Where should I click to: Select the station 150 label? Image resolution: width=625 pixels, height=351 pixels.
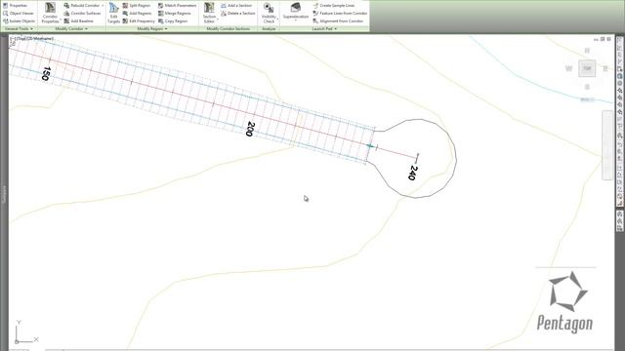click(46, 74)
